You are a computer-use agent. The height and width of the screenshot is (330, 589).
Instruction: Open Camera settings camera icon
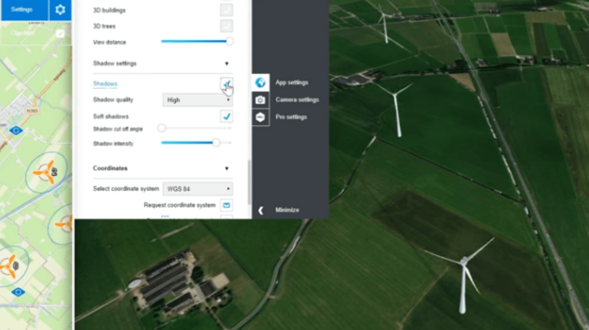(260, 100)
